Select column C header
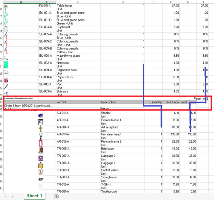This screenshot has height=200, width=214. click(78, 2)
